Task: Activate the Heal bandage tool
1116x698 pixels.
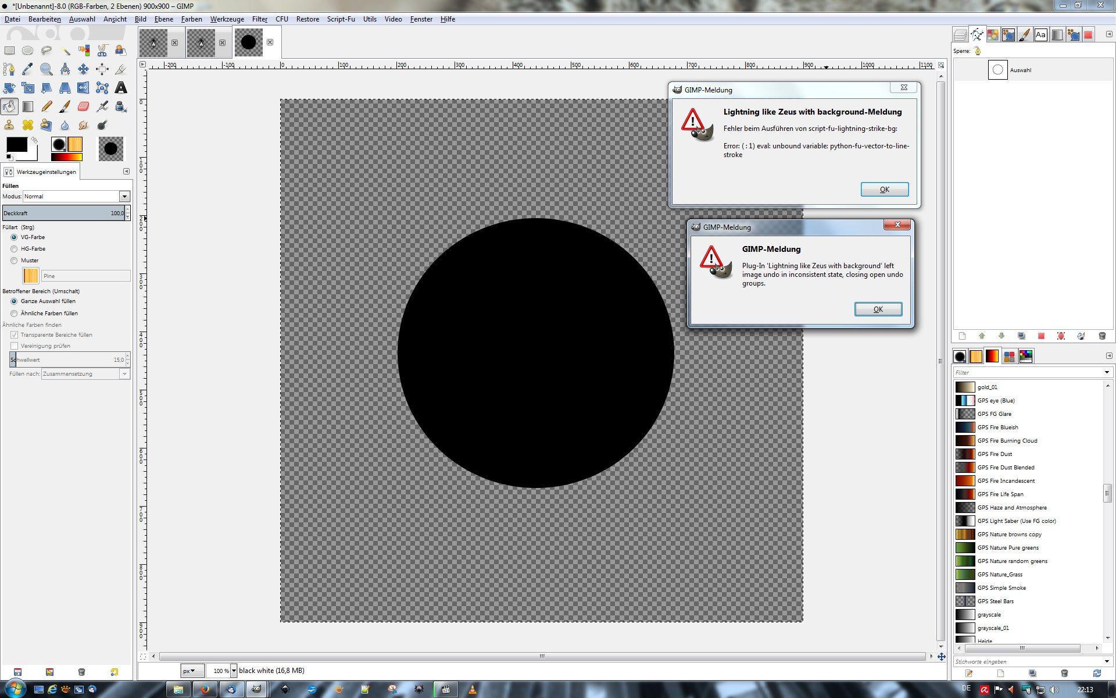Action: (28, 125)
